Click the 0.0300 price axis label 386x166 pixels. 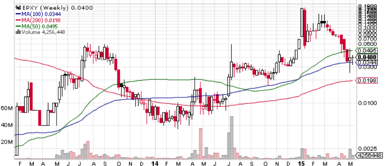click(x=367, y=67)
